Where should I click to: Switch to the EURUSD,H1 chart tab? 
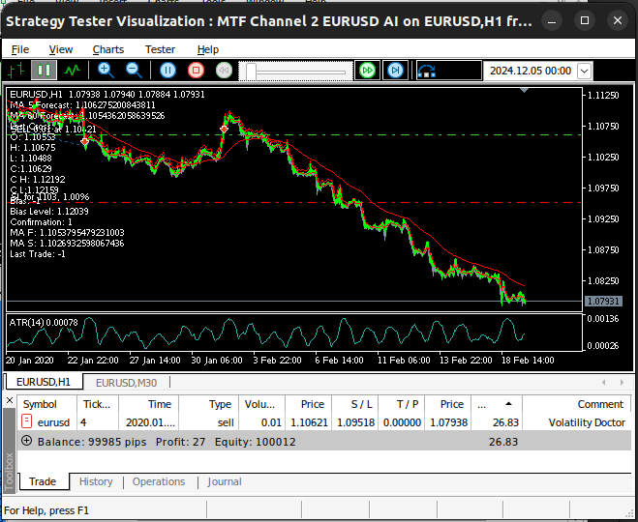[44, 382]
